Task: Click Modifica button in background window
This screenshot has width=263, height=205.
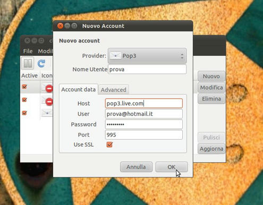Action: [x=211, y=88]
